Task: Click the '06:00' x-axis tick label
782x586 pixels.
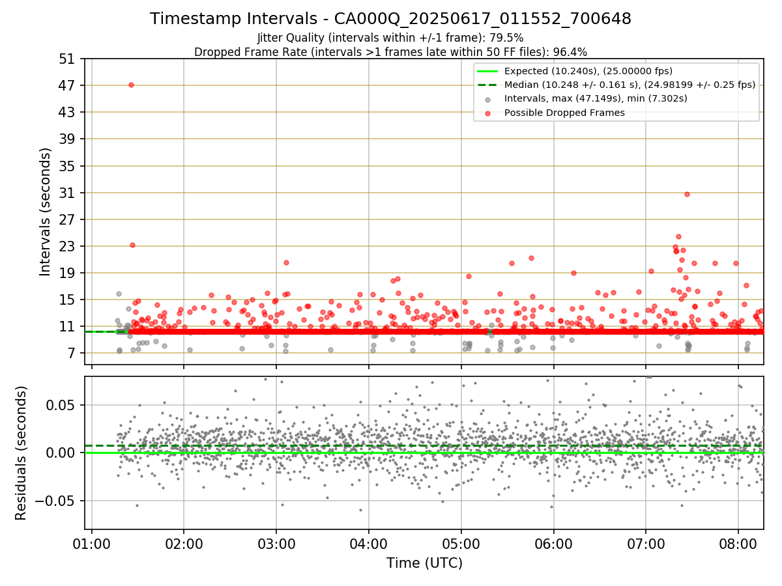Action: (x=554, y=544)
